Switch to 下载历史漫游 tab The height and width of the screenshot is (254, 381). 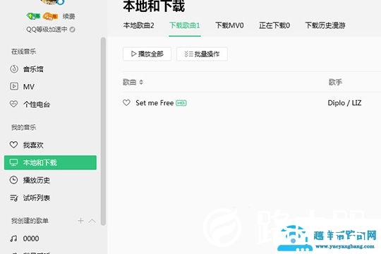[x=325, y=25]
